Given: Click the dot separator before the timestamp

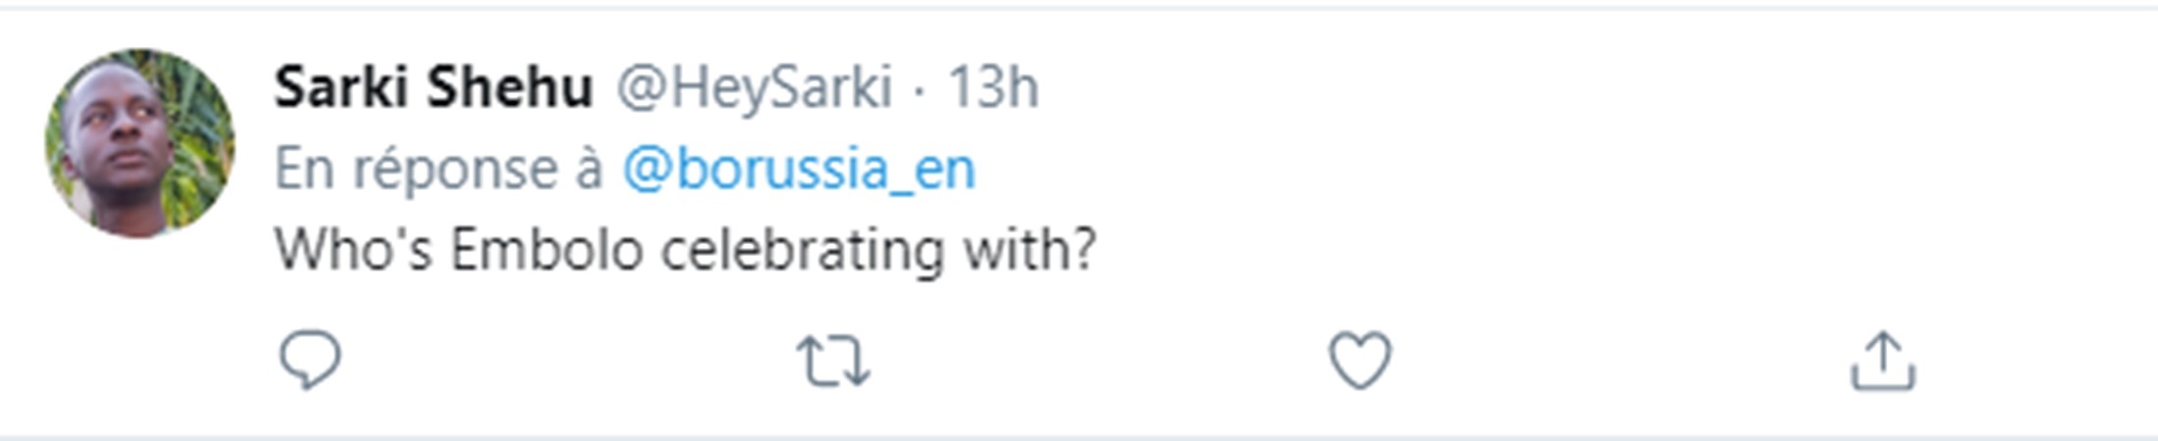Looking at the screenshot, I should [920, 88].
